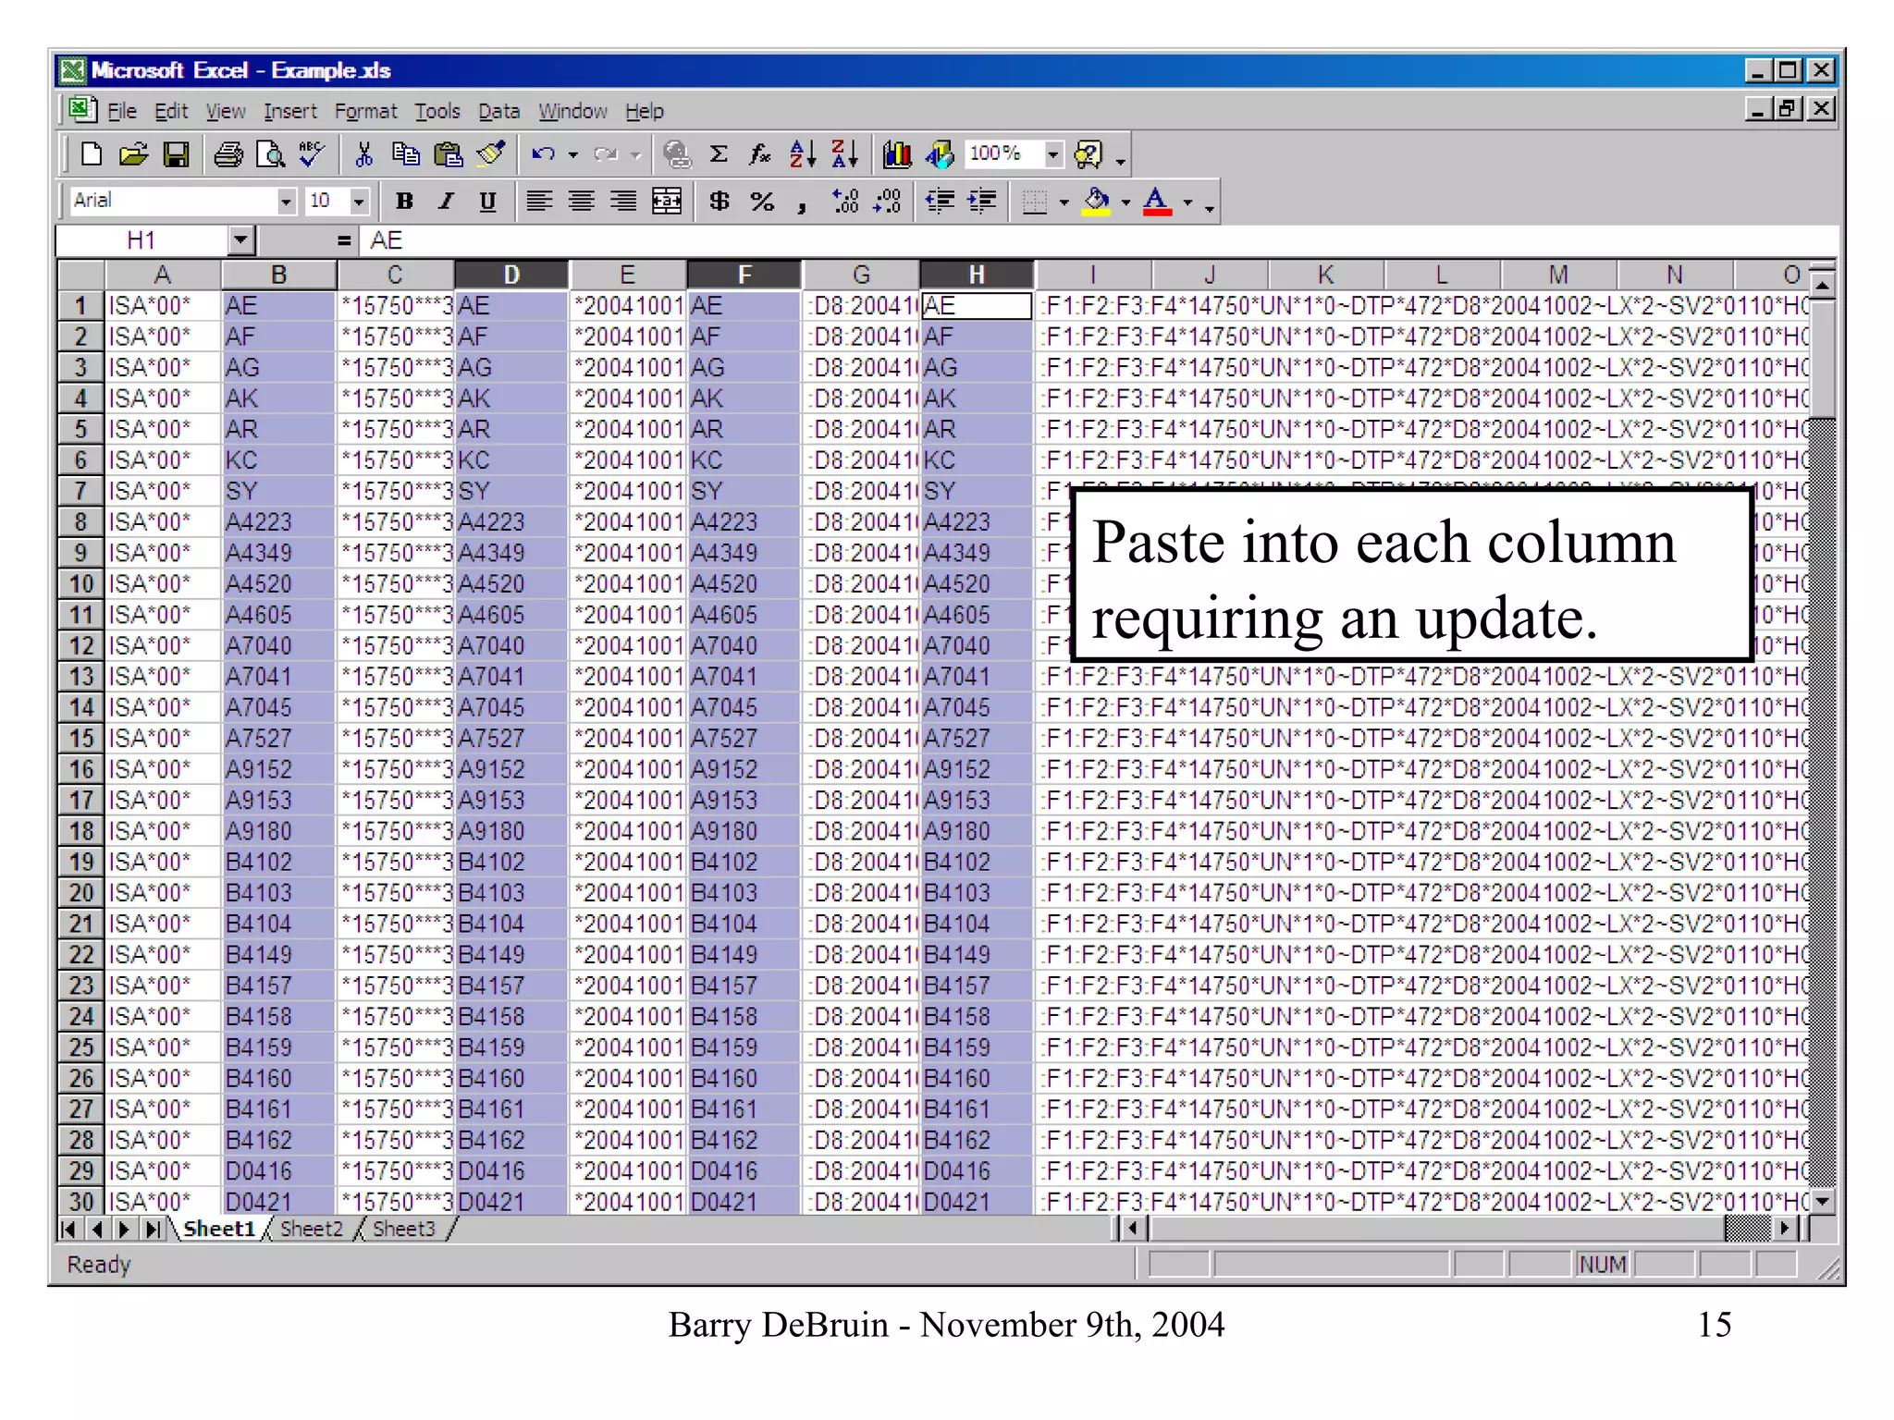Apply the yellow Fill Color
The width and height of the screenshot is (1894, 1420).
click(x=1097, y=201)
